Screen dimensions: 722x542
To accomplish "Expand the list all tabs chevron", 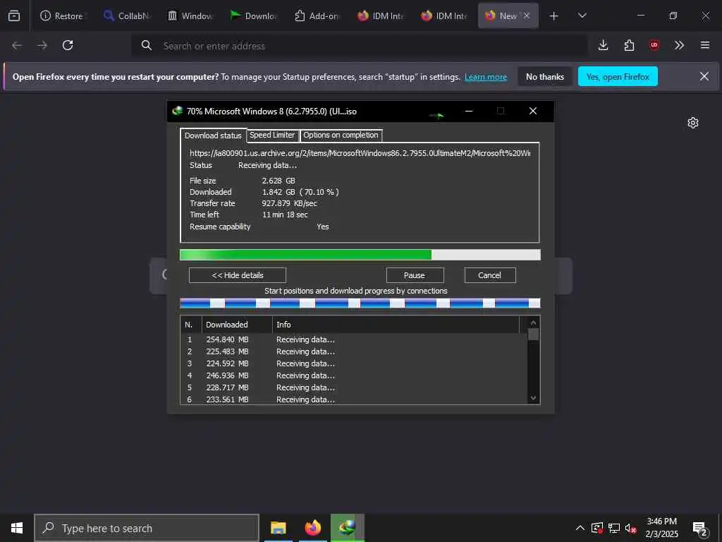I will tap(582, 16).
